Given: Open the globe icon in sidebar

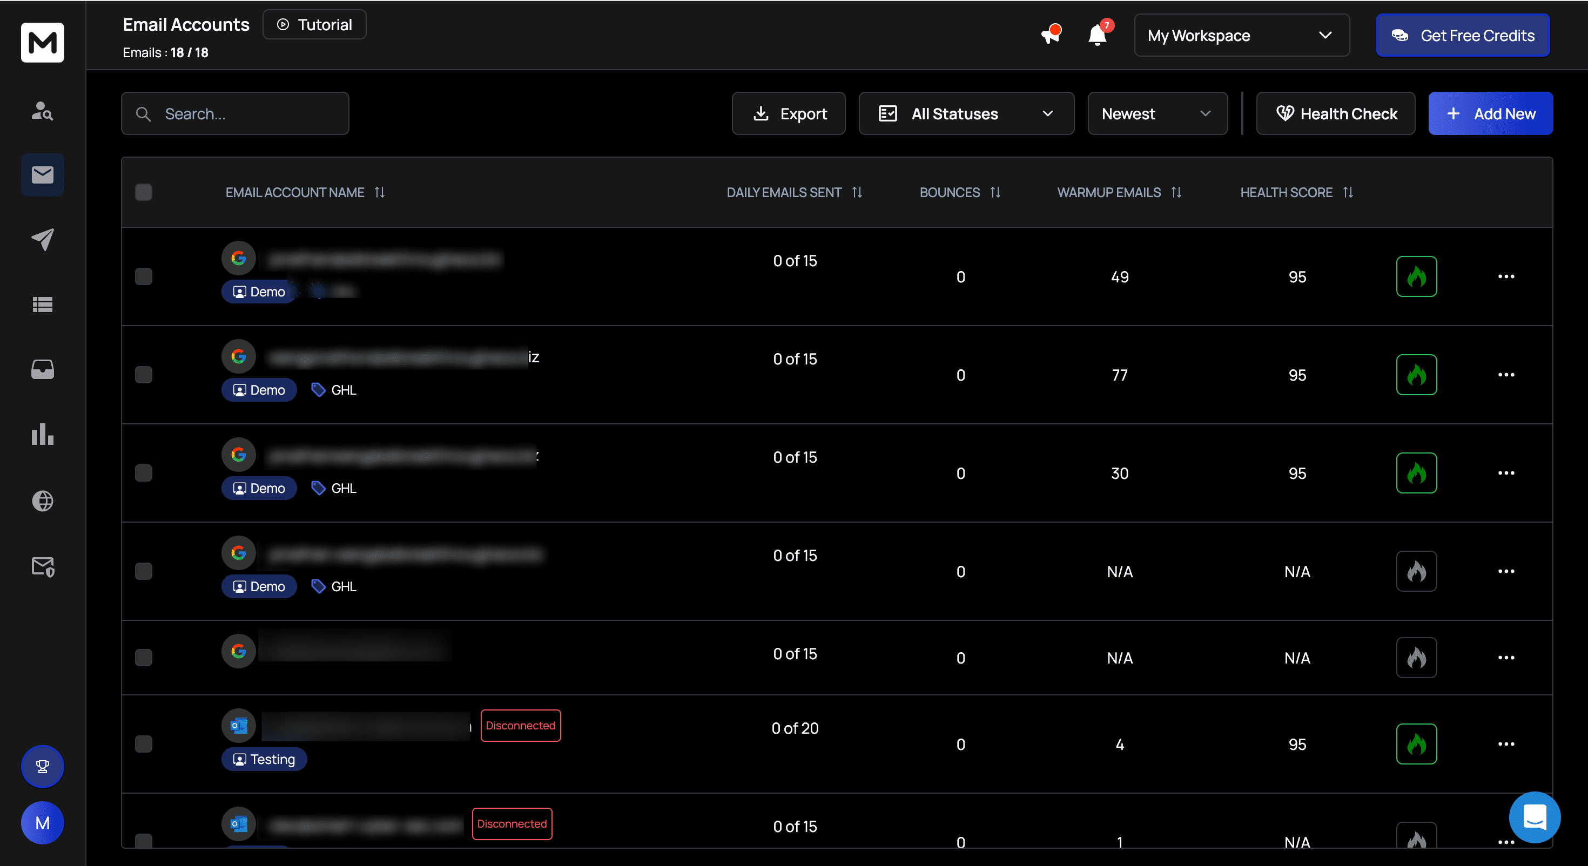Looking at the screenshot, I should pyautogui.click(x=43, y=500).
